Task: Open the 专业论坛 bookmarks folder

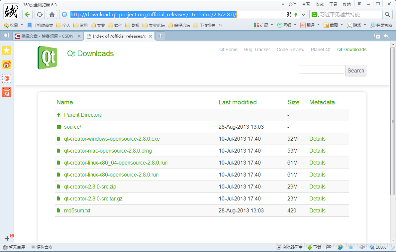Action: pos(154,25)
